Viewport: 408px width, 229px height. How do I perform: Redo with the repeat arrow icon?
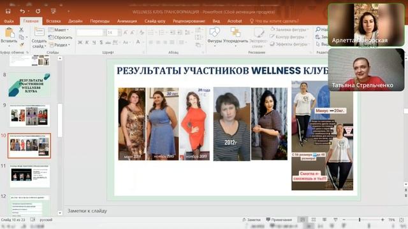[38, 11]
